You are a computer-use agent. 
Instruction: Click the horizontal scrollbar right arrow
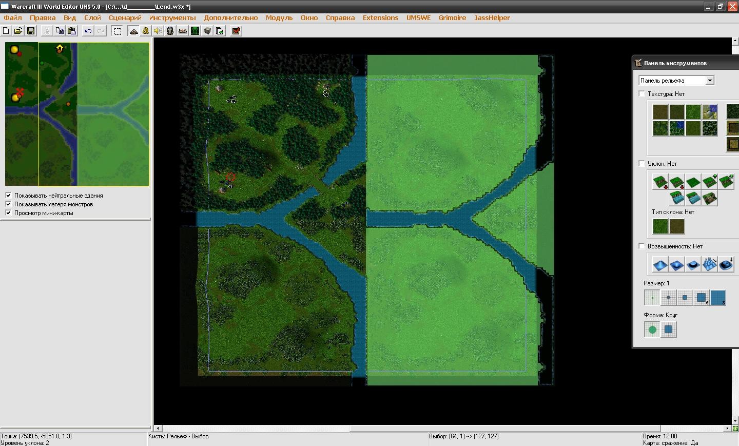[x=727, y=428]
